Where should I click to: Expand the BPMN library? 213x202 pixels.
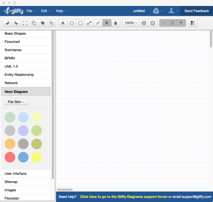(x=26, y=58)
